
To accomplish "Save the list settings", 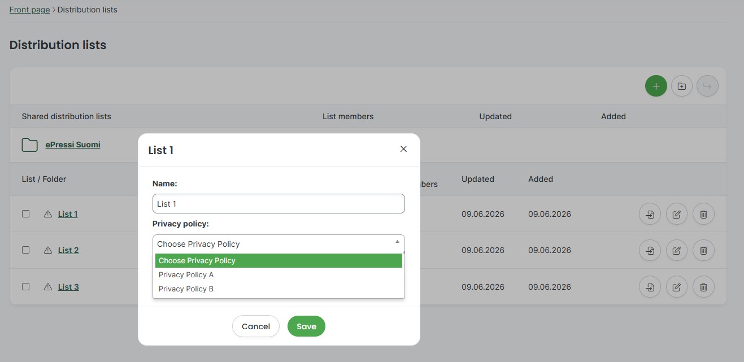I will tap(306, 326).
